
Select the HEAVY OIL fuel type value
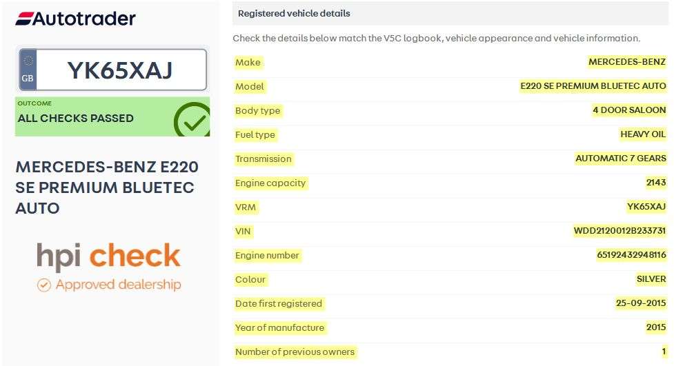pos(643,134)
